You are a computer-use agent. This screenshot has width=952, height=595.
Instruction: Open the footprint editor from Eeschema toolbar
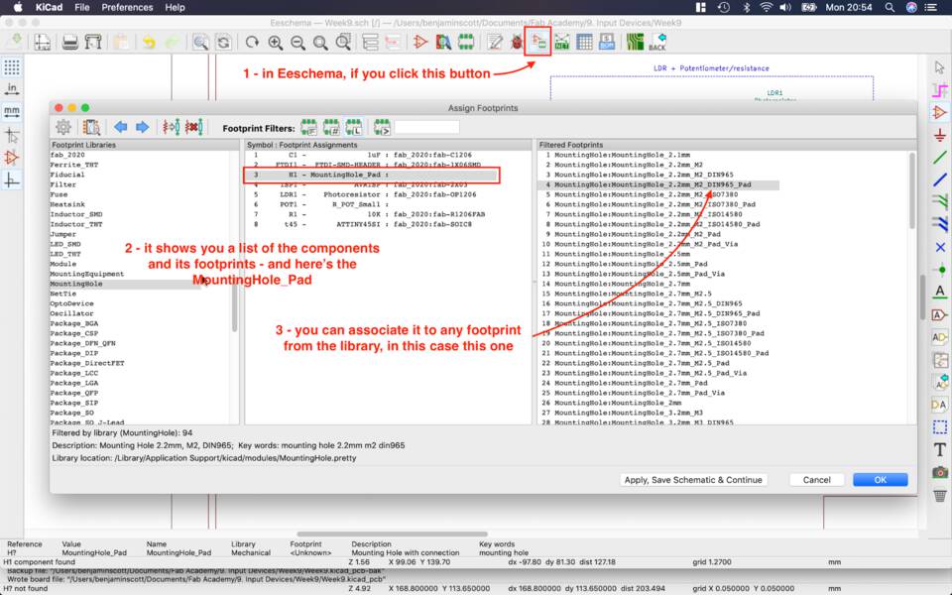[x=466, y=42]
